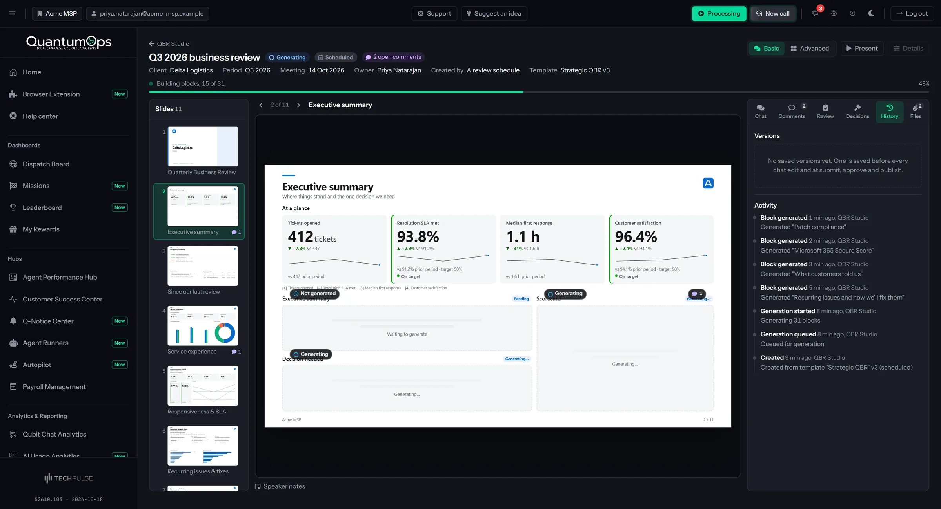Open Browser Extension puzzle item

[68, 94]
